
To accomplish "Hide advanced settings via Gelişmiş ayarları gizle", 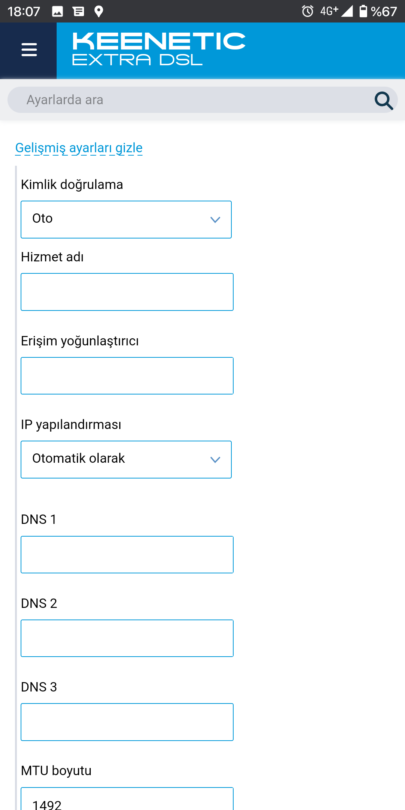I will coord(79,148).
